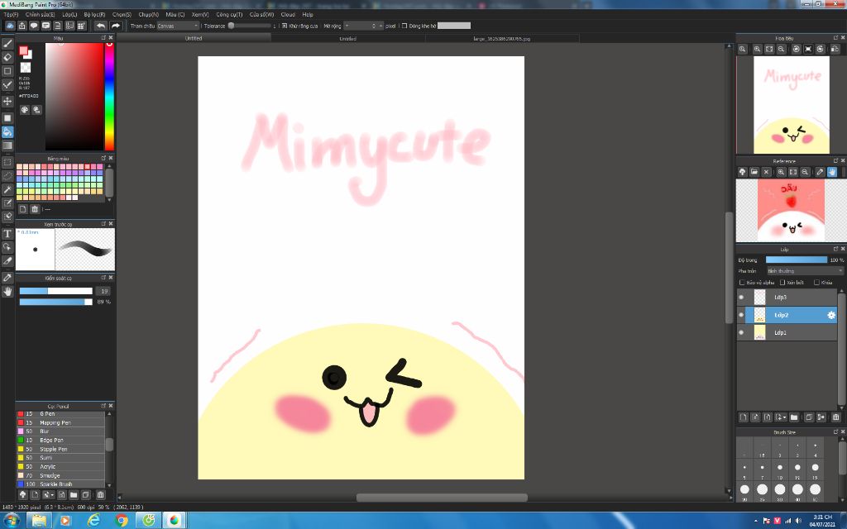Viewport: 847px width, 529px height.
Task: Open folder icon in Reference panel
Action: click(x=754, y=172)
